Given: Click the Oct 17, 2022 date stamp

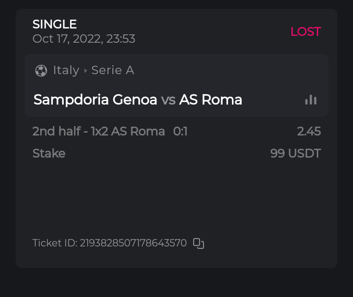Looking at the screenshot, I should [84, 39].
